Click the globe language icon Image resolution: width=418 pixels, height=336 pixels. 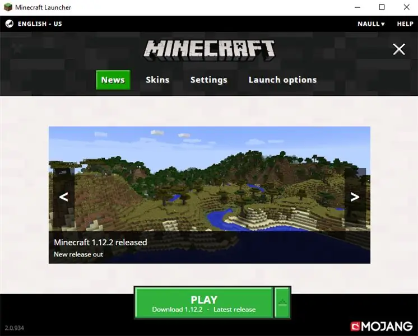[10, 24]
